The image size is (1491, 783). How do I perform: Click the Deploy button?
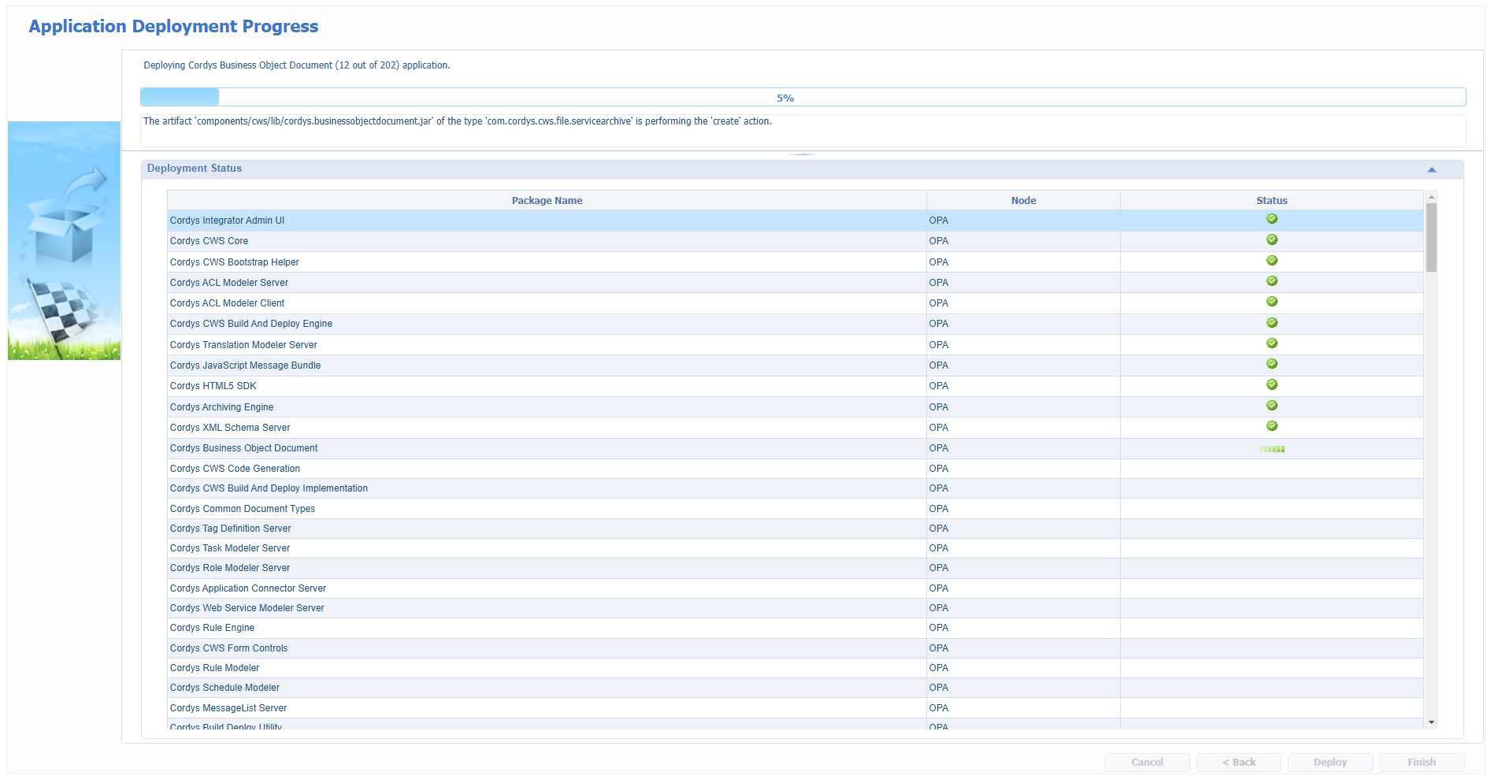(x=1330, y=763)
